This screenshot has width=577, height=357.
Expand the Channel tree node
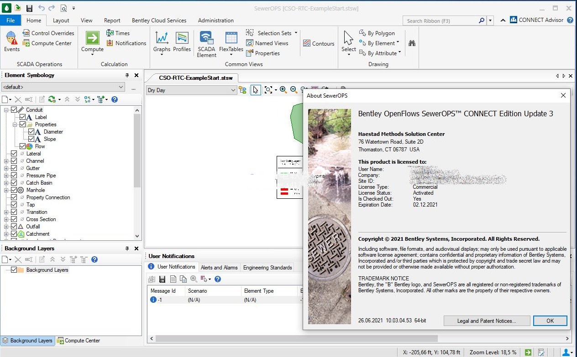pos(6,161)
